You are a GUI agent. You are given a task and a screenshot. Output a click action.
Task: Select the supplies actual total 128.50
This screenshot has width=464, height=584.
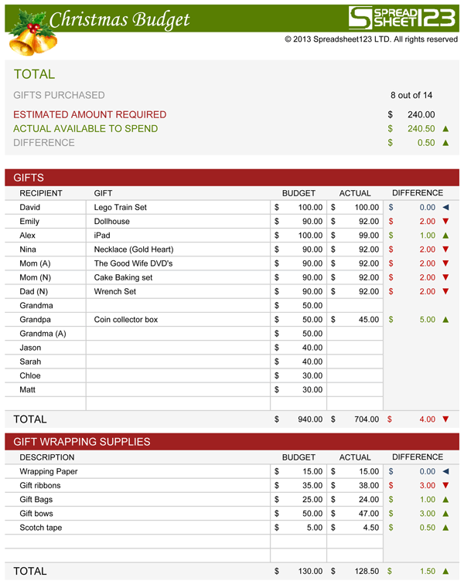click(367, 572)
